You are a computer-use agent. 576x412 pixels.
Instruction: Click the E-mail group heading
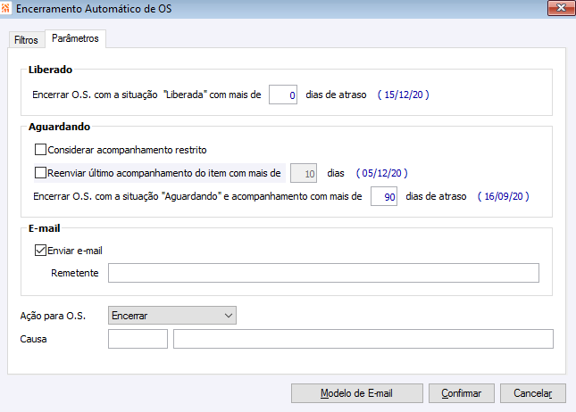coord(44,228)
